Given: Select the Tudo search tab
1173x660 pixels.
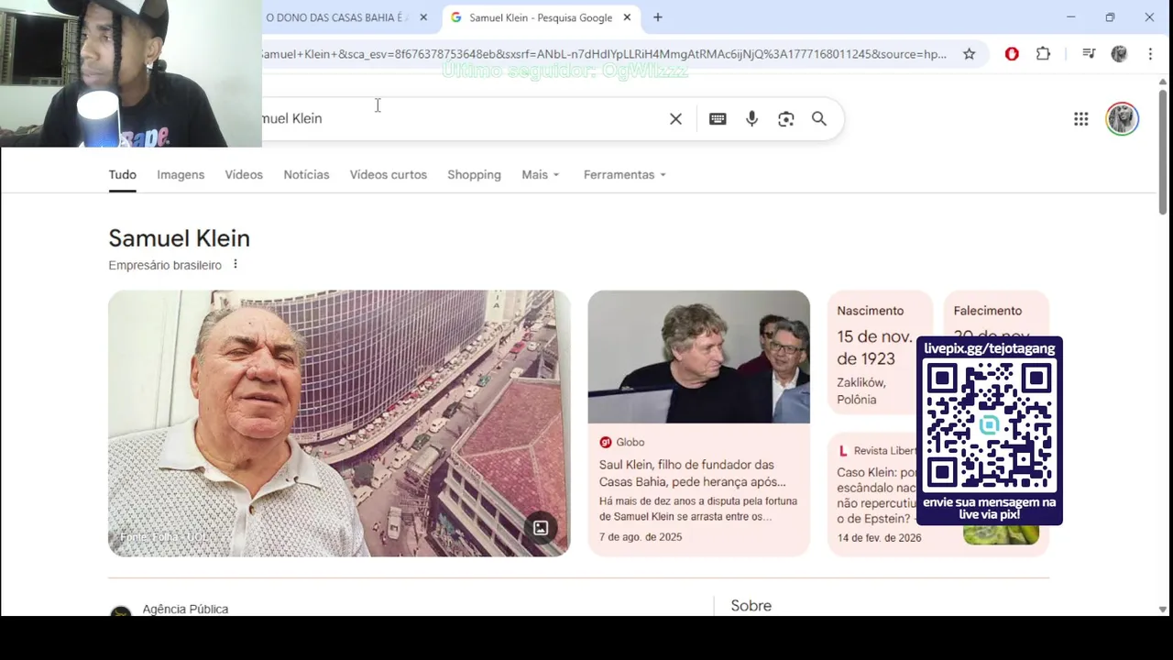Looking at the screenshot, I should pos(122,175).
